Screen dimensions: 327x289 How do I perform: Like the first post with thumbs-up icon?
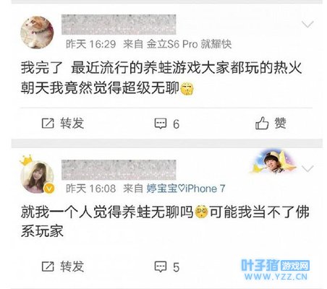pyautogui.click(x=262, y=124)
